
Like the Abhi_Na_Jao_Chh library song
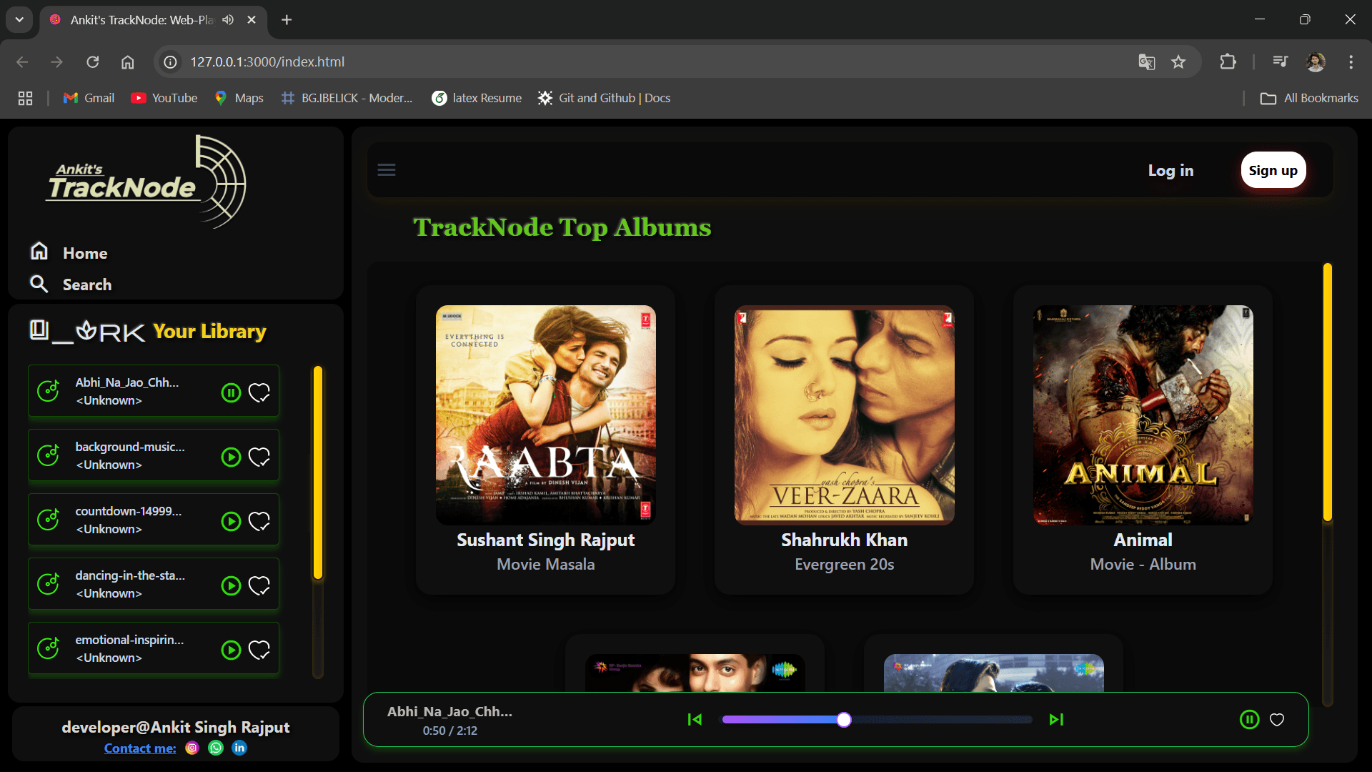[x=259, y=392]
